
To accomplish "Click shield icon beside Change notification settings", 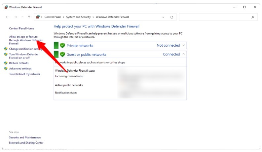I will 6,49.
